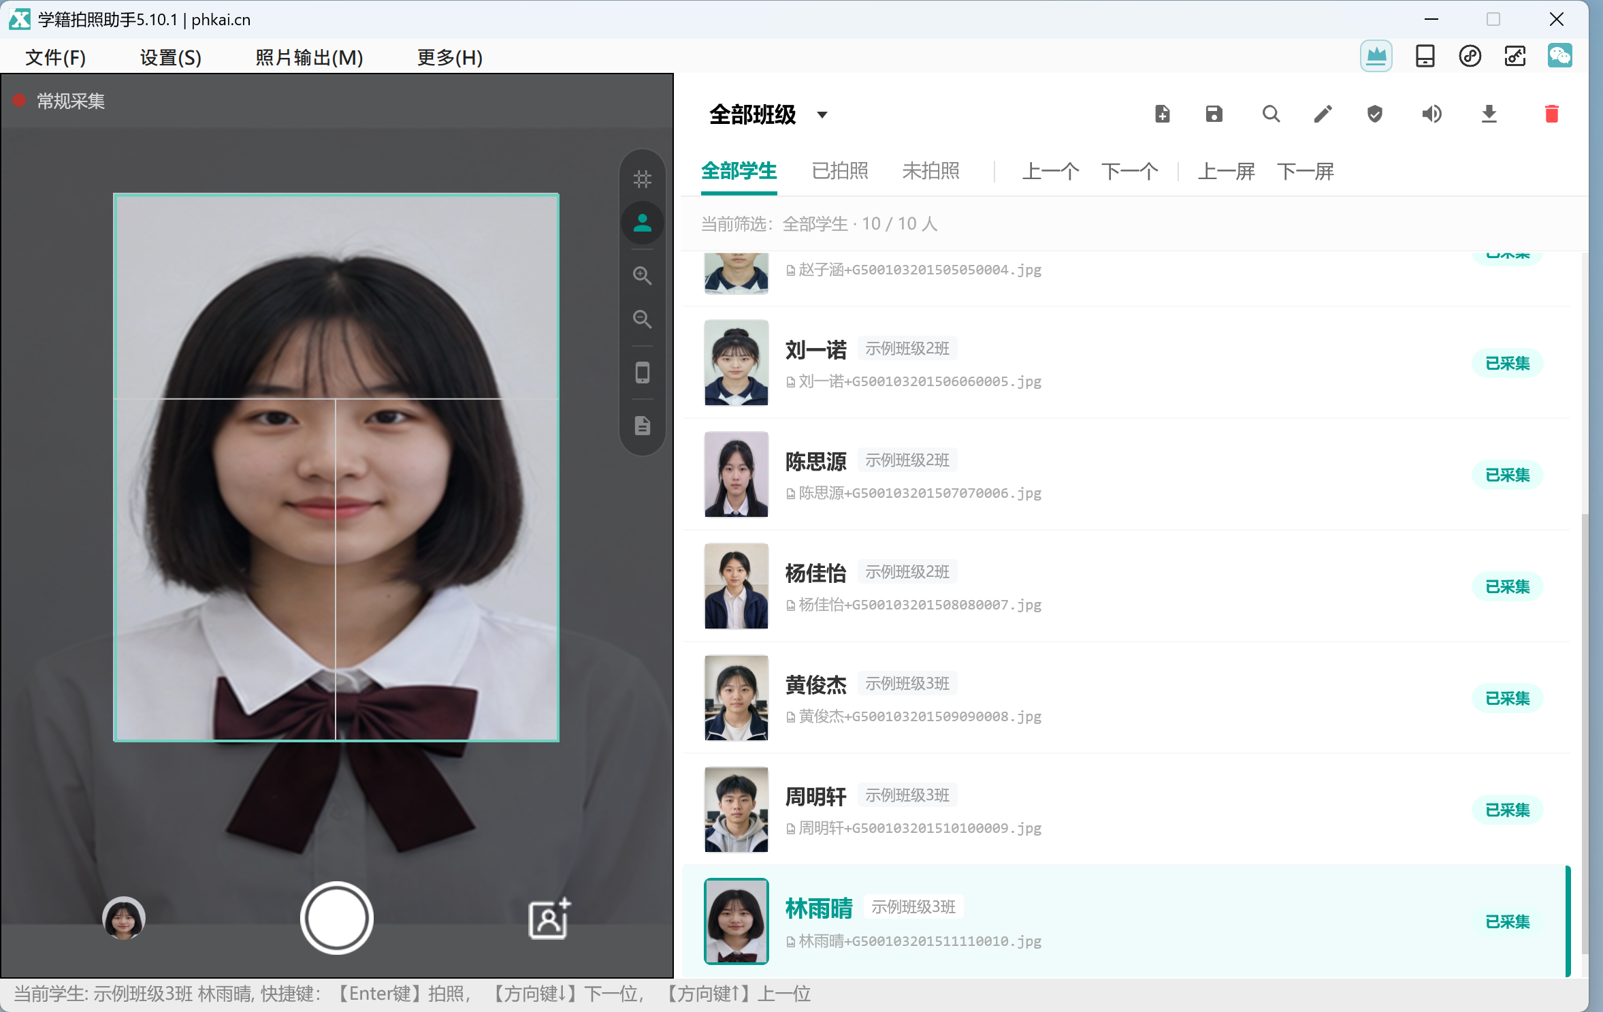
Task: Click 已采集 badge on 黄俊杰 row
Action: [x=1507, y=698]
